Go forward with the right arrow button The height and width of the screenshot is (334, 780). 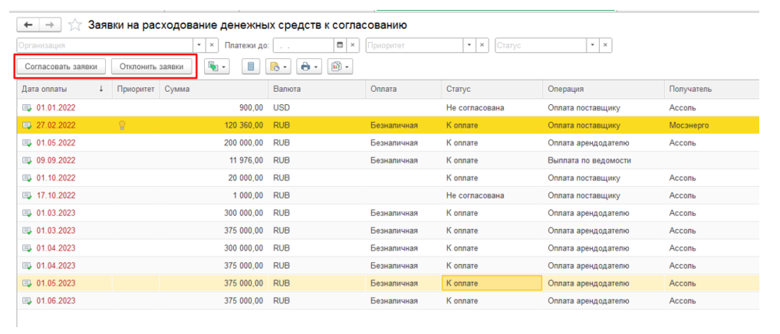pyautogui.click(x=50, y=25)
